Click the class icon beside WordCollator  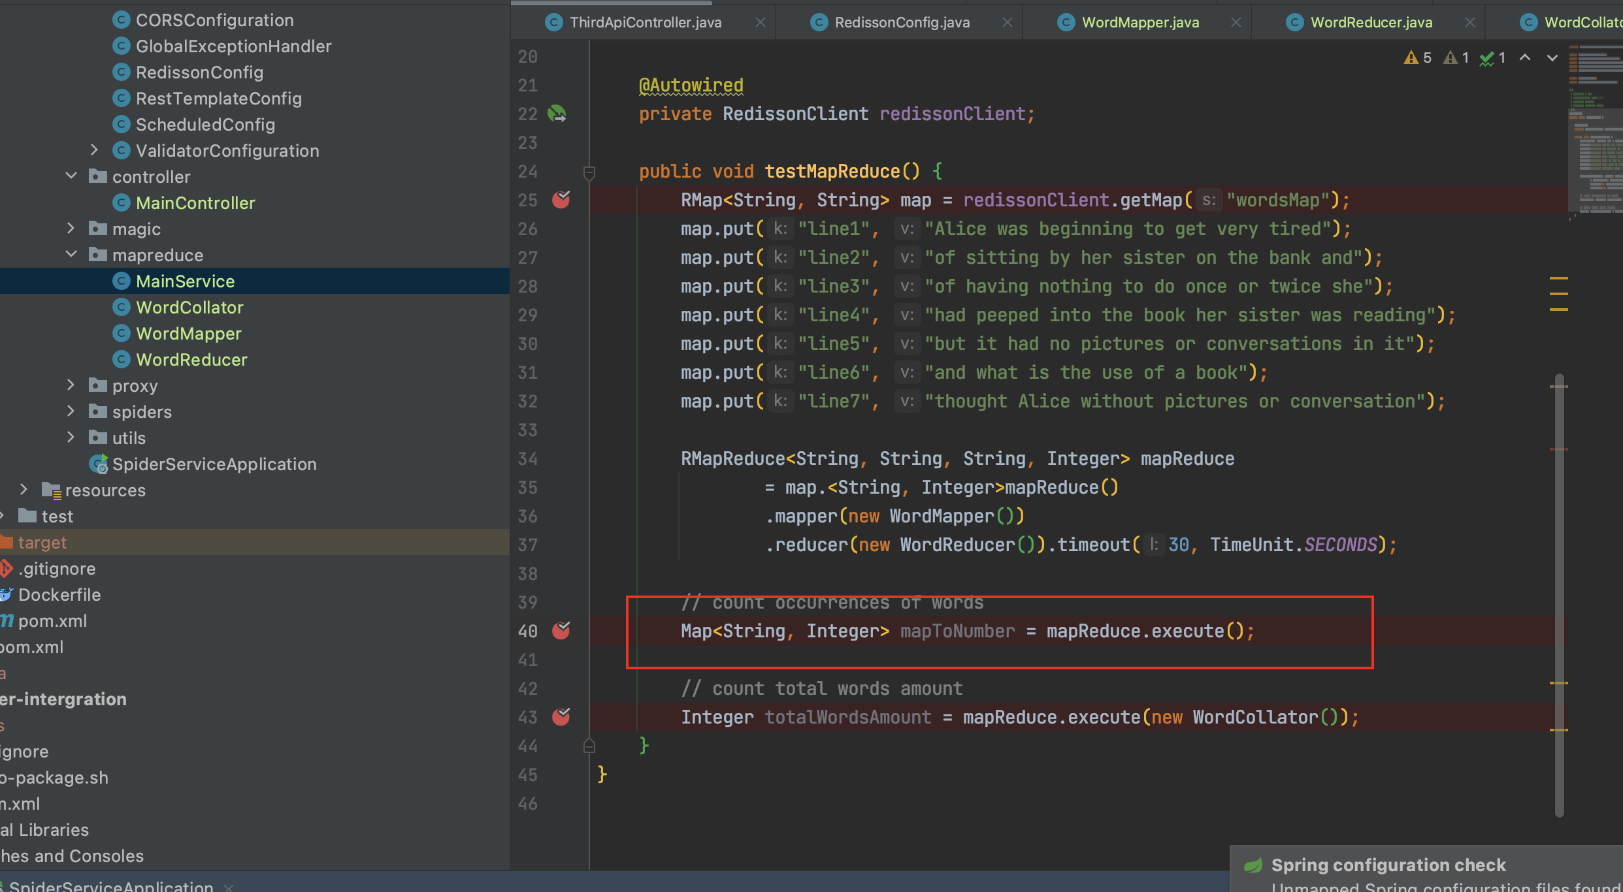click(122, 307)
